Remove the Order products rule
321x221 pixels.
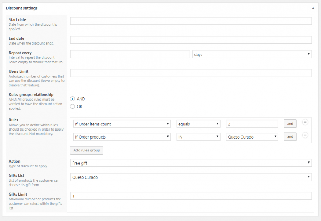[x=305, y=135]
